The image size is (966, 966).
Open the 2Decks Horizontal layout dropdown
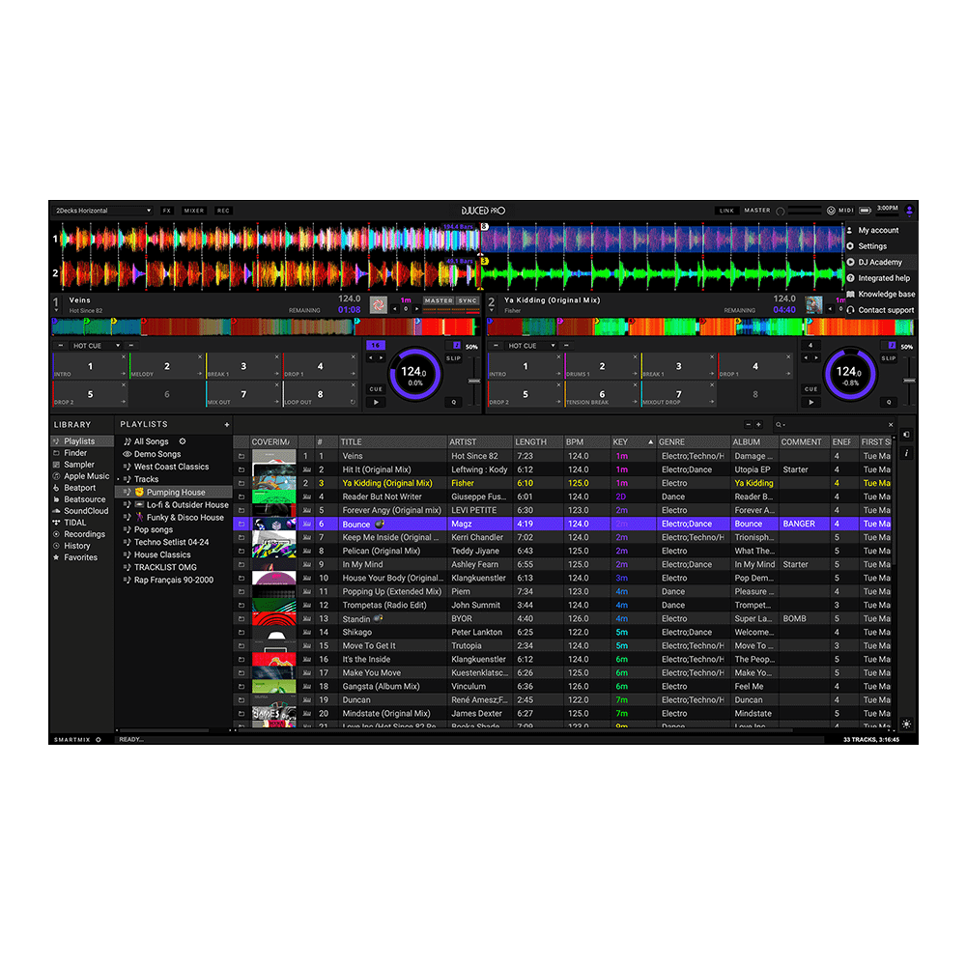tap(103, 211)
